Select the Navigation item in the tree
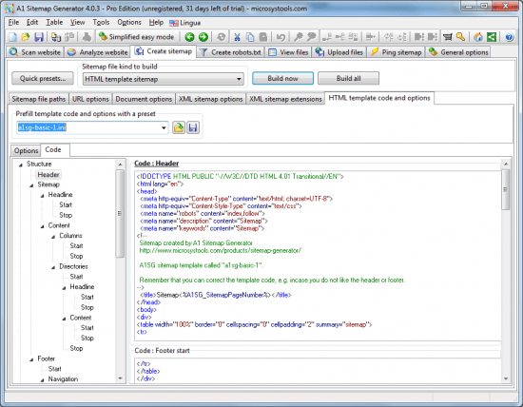Screen dimensions: 523x407 click(63, 379)
